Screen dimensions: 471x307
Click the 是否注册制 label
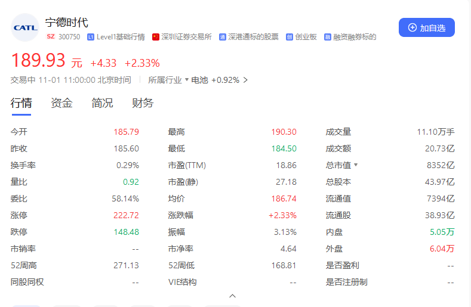click(347, 282)
